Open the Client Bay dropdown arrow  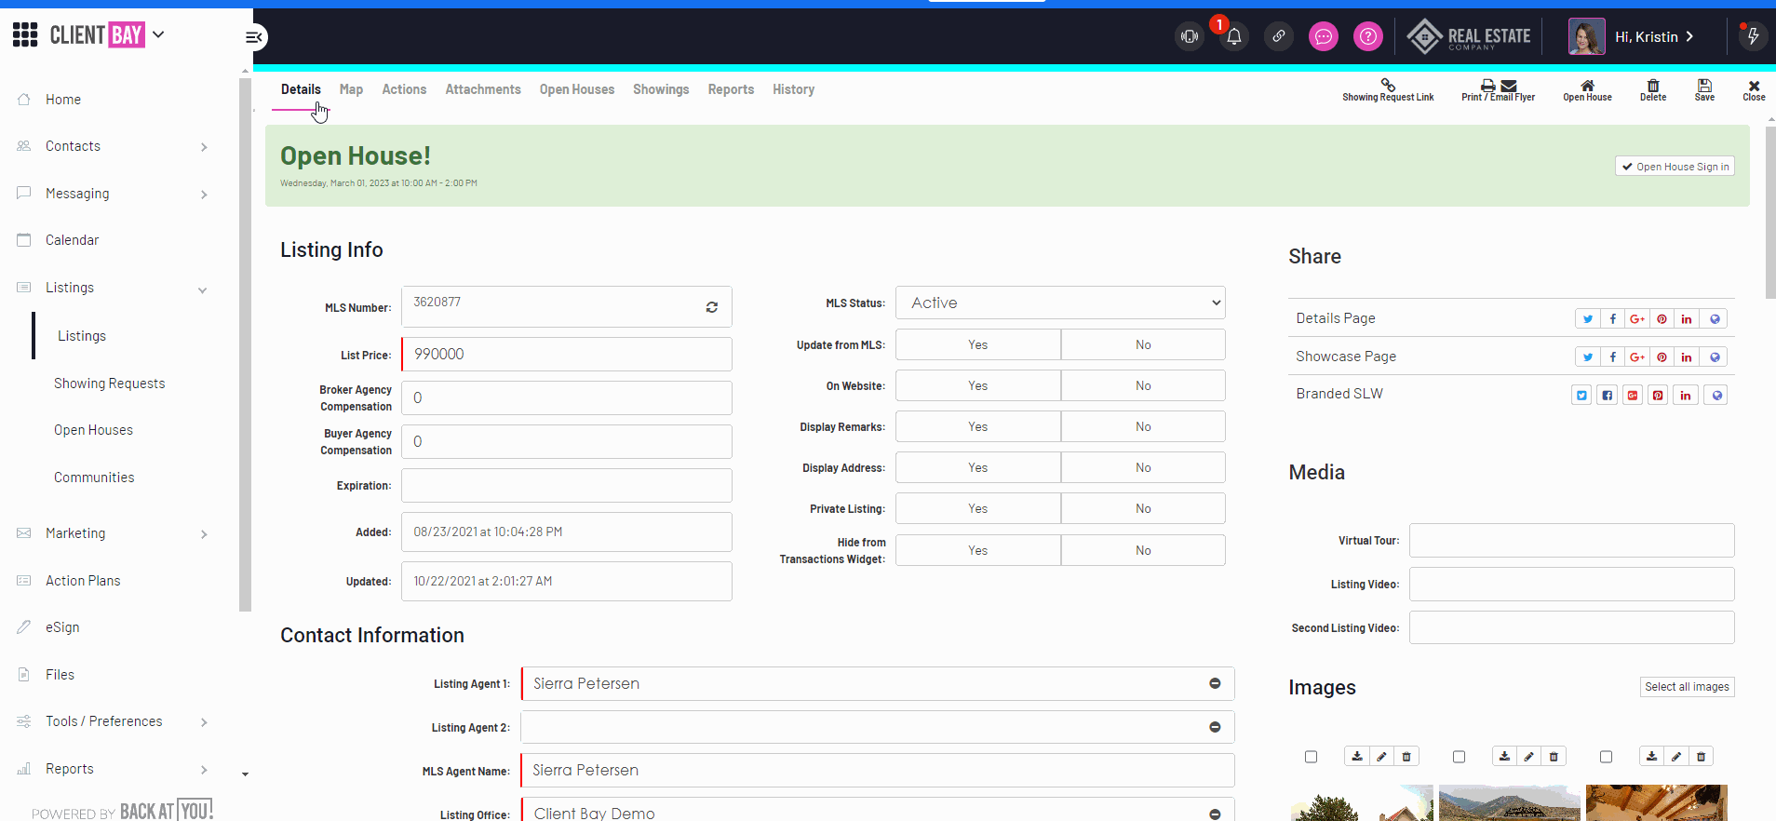coord(158,34)
